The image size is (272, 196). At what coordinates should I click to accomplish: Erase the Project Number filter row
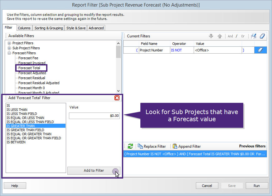coord(260,50)
